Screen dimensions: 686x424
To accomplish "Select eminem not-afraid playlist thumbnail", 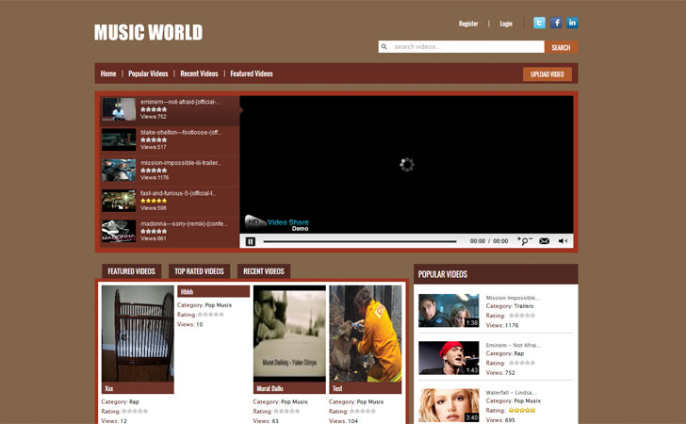I will (x=119, y=109).
